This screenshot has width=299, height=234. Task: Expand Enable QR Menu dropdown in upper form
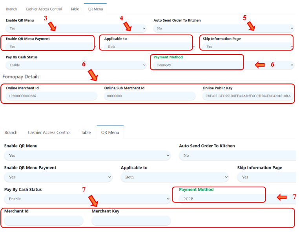(x=76, y=28)
